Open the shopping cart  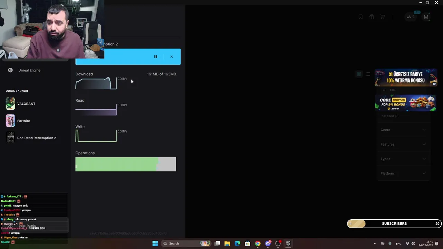pos(382,17)
